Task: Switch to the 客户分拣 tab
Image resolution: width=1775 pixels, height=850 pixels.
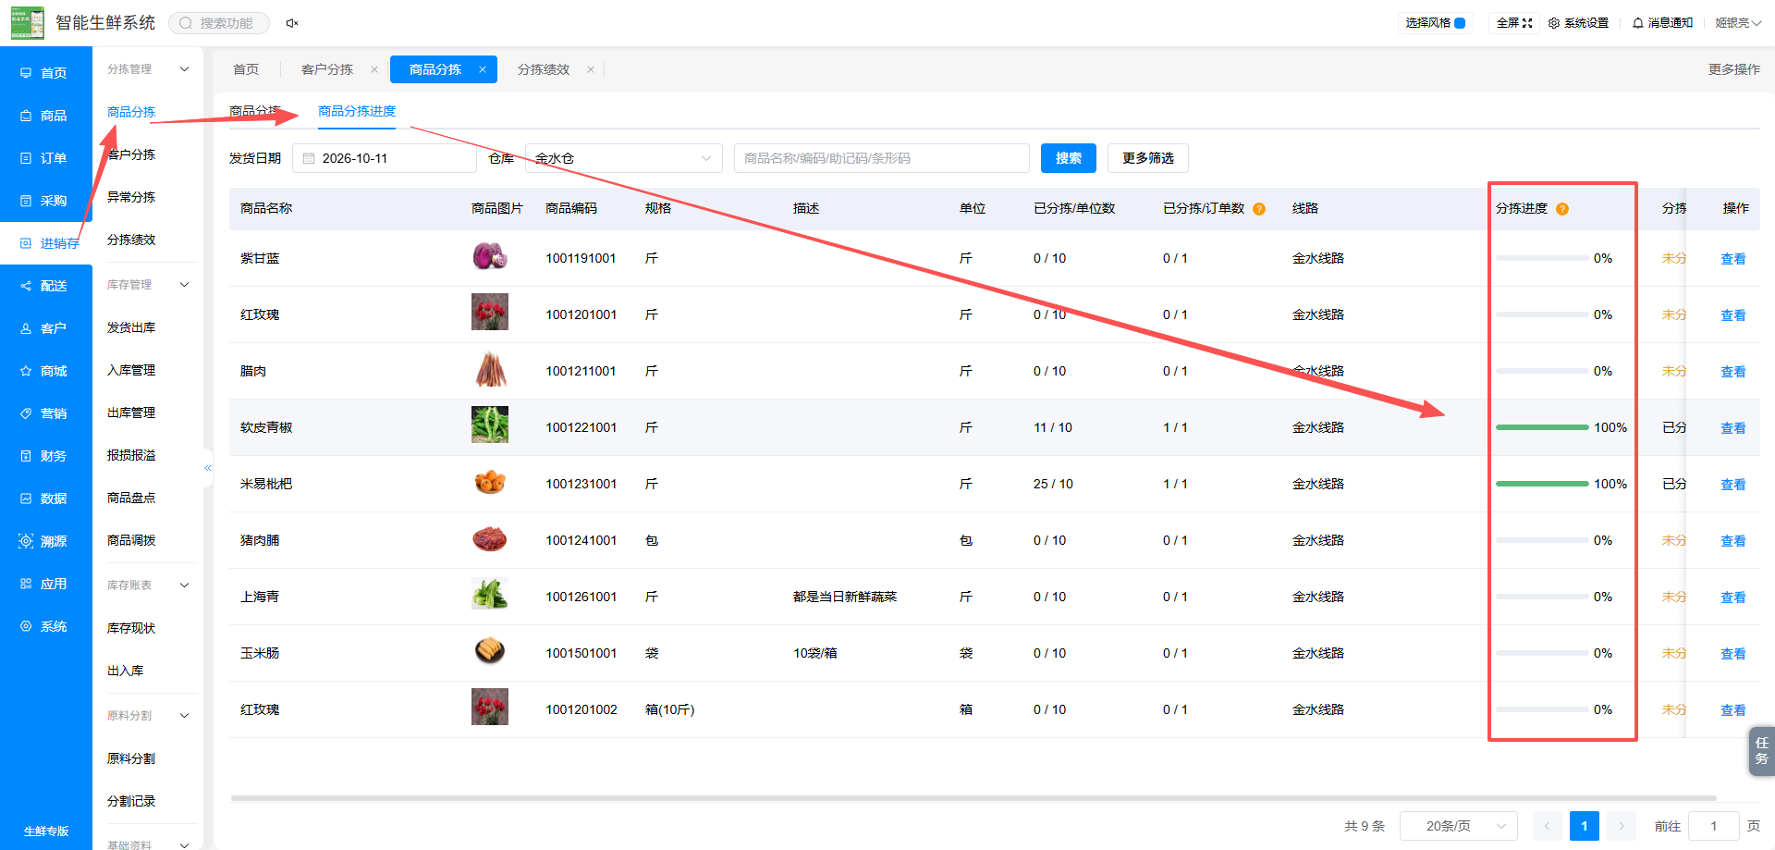Action: pyautogui.click(x=327, y=69)
